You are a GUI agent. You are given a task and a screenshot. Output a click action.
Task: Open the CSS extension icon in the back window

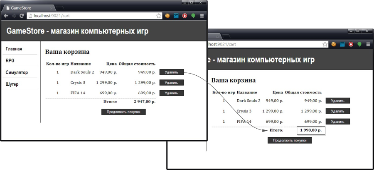pos(342,44)
